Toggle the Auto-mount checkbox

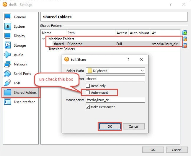click(88, 93)
